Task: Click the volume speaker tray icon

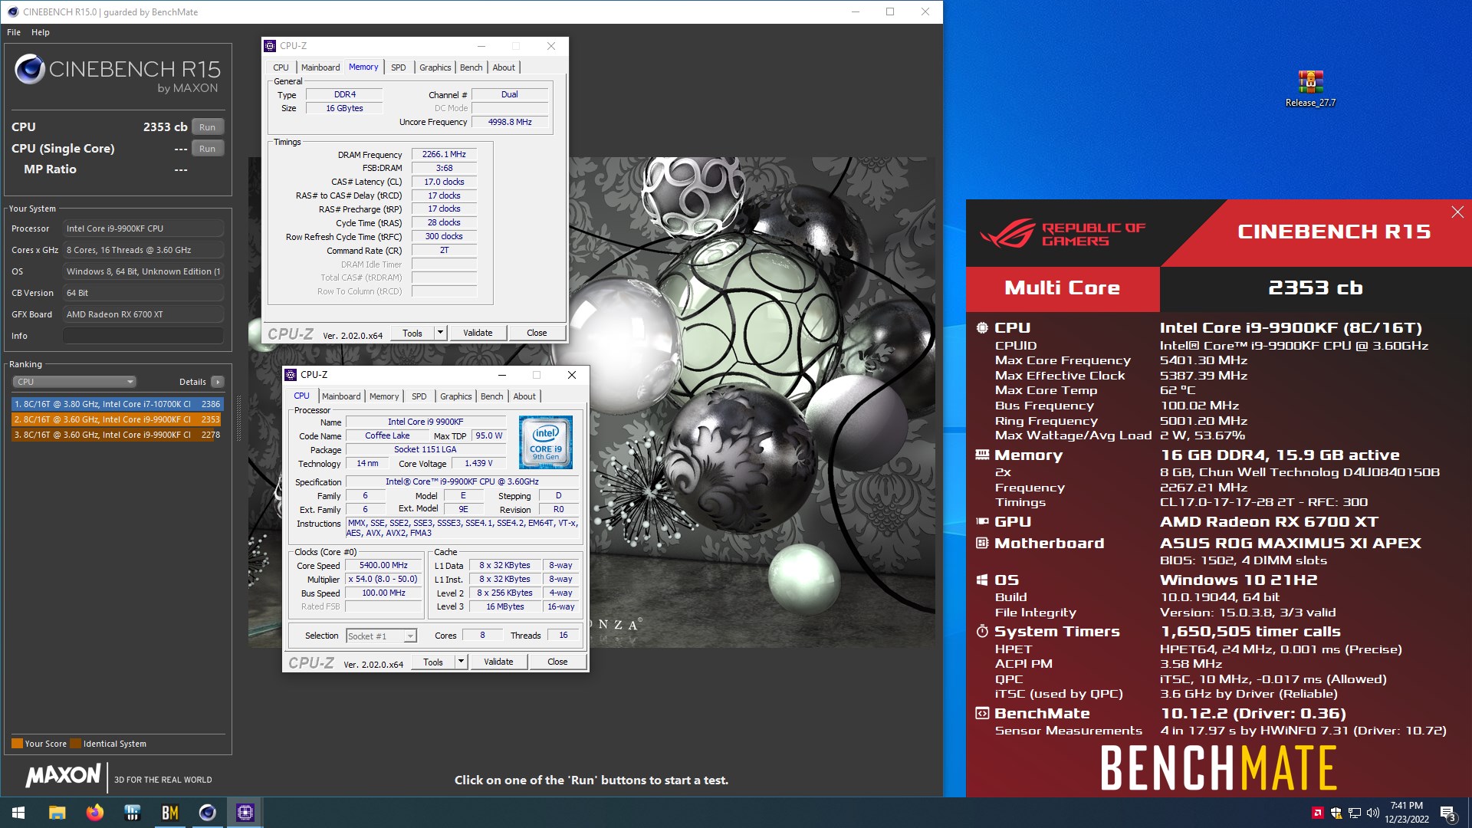Action: (1373, 813)
